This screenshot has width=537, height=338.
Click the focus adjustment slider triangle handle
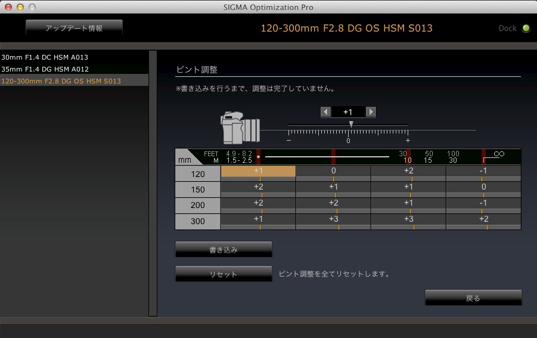351,124
